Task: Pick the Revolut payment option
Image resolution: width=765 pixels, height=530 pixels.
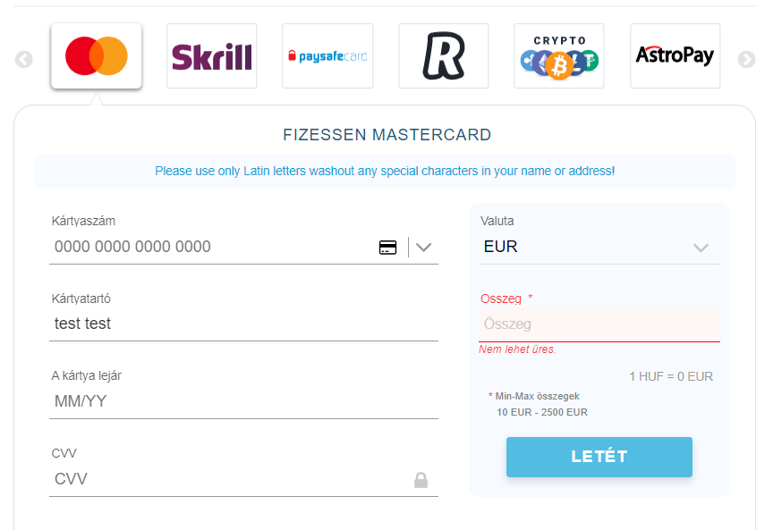Action: 444,55
